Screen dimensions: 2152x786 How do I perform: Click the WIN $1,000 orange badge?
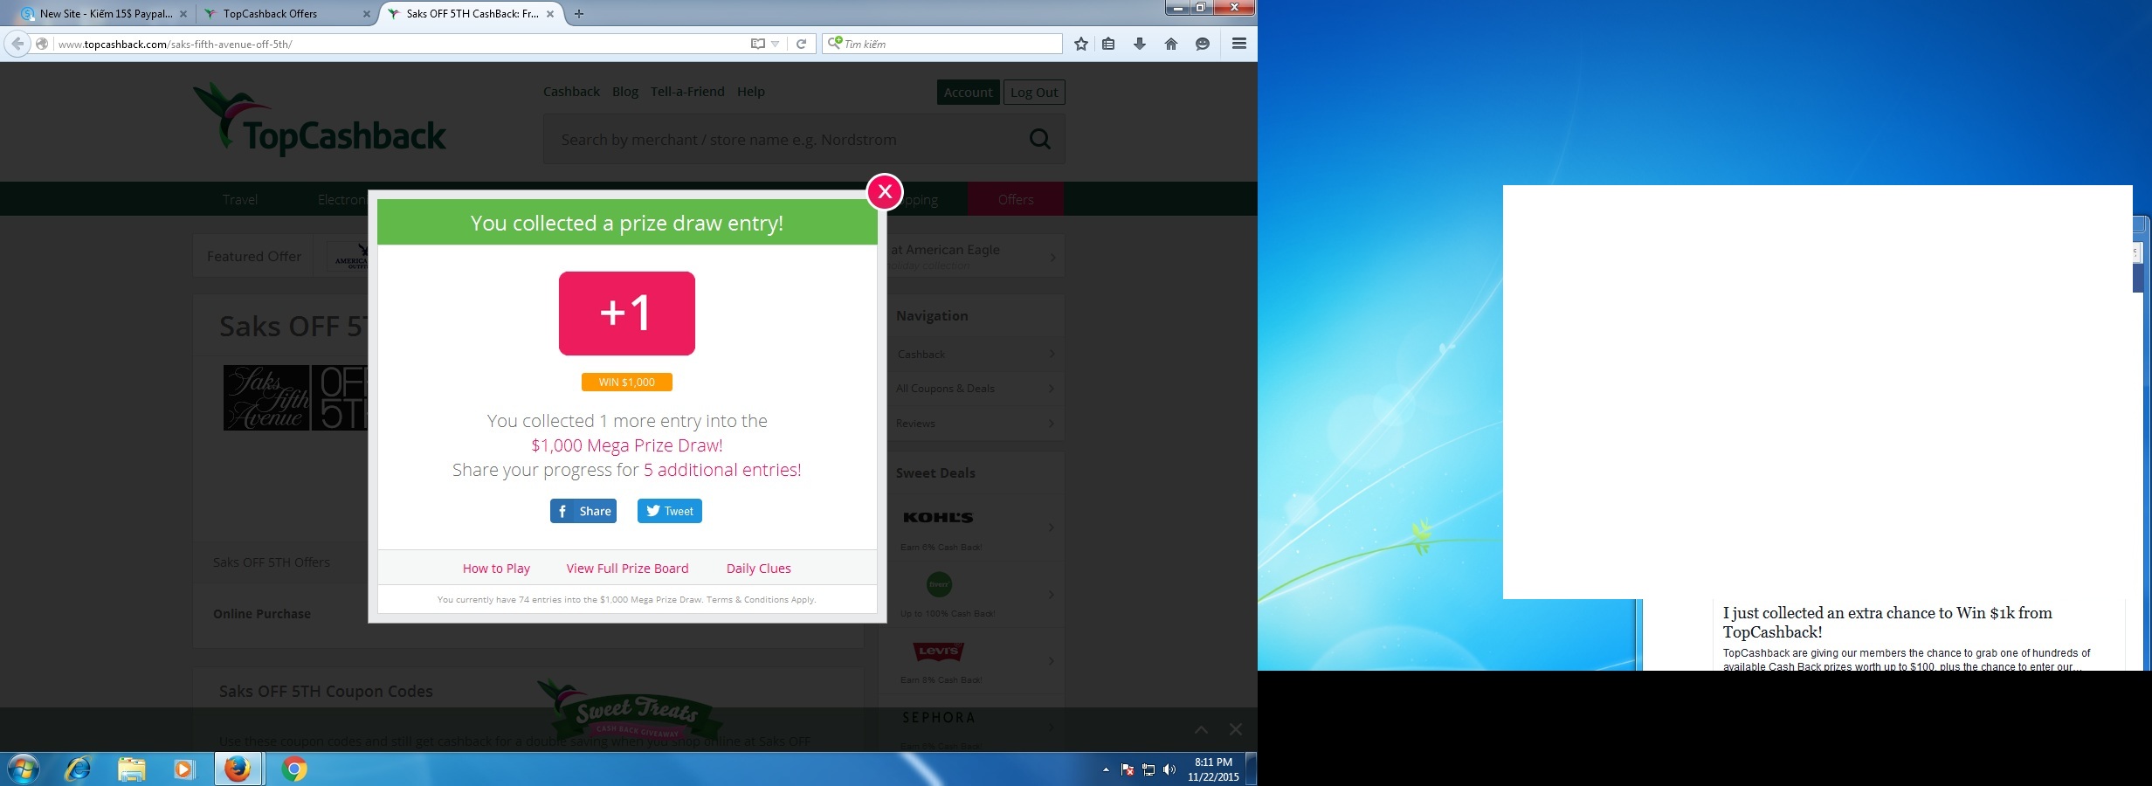point(627,382)
